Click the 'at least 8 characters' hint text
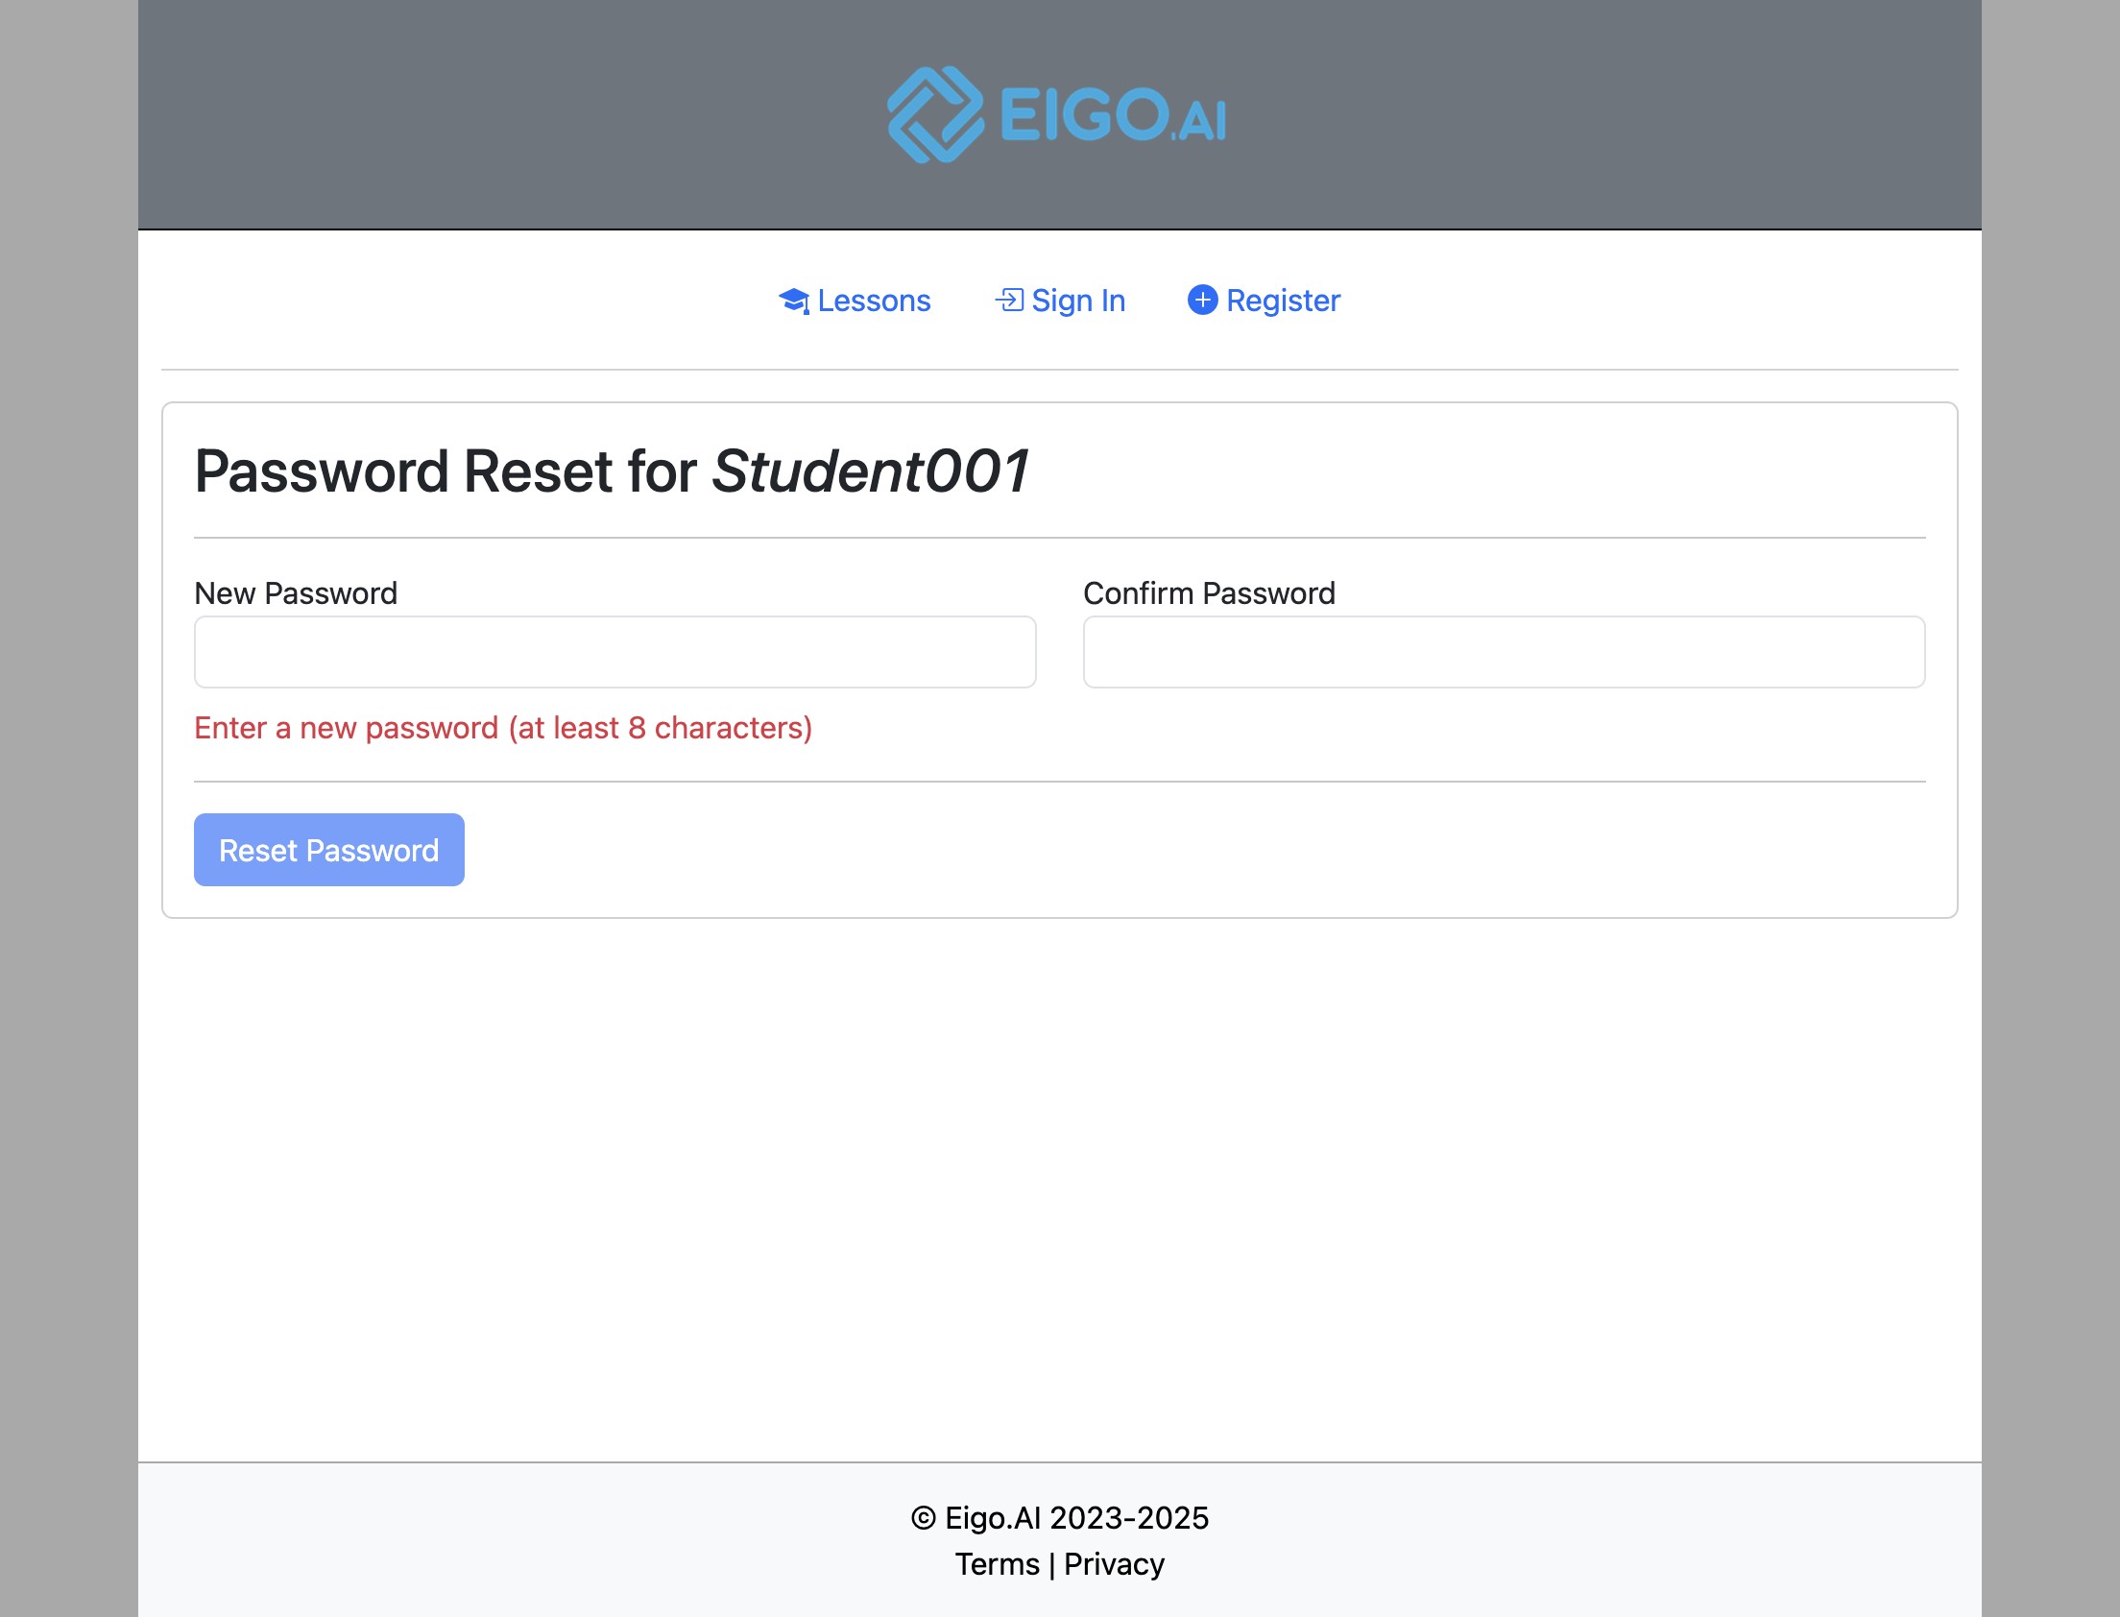 (x=503, y=728)
